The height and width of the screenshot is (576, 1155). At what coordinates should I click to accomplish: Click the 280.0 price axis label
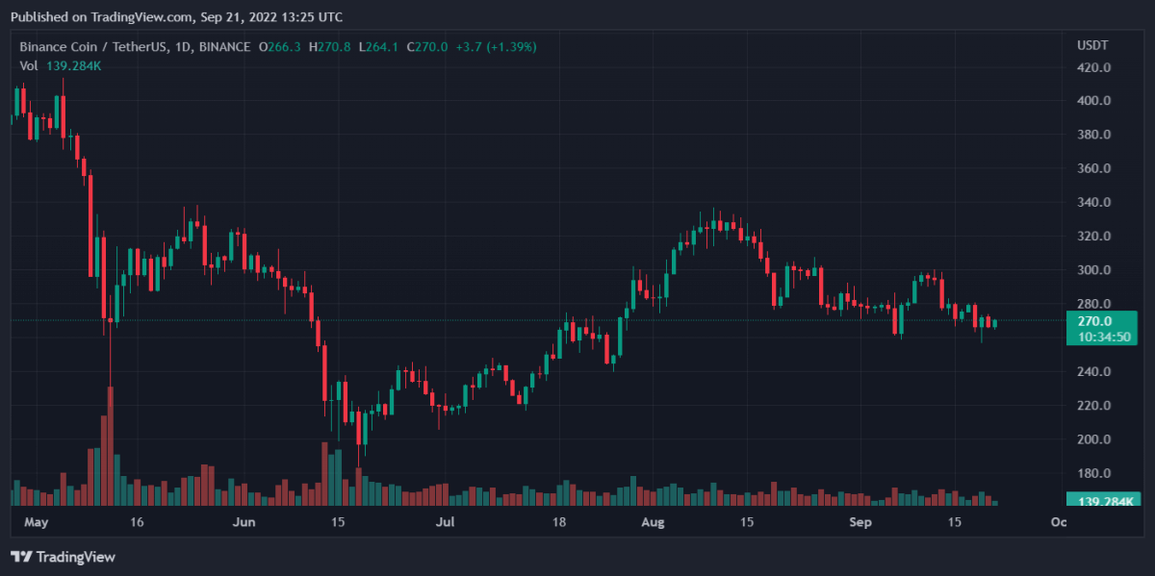(1095, 304)
